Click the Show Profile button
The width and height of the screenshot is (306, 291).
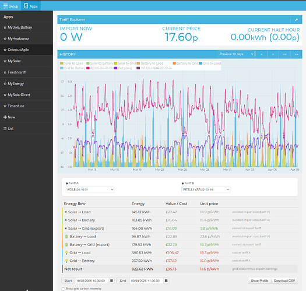(x=259, y=281)
